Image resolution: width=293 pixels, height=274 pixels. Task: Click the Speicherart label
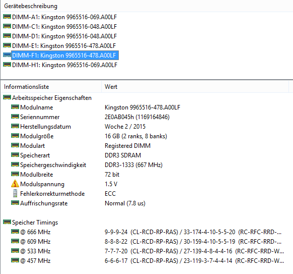click(x=35, y=155)
